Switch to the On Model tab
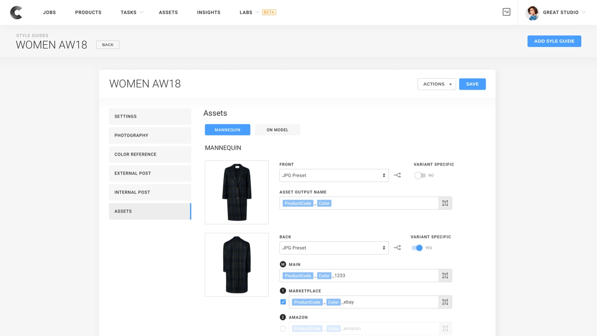The image size is (597, 336). (278, 130)
